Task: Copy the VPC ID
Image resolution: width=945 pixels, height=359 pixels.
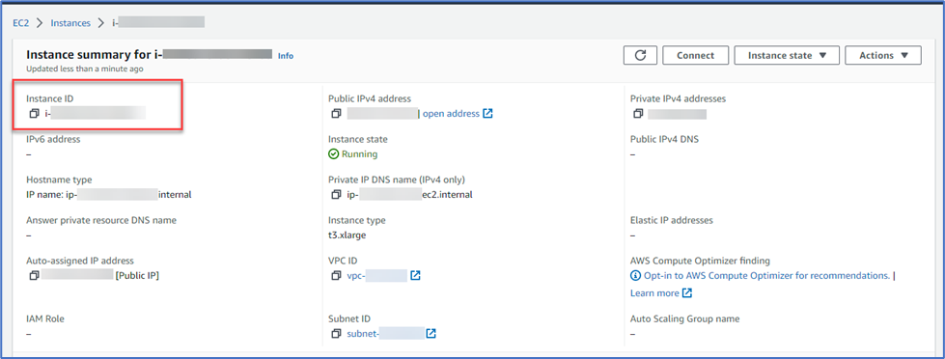Action: 336,275
